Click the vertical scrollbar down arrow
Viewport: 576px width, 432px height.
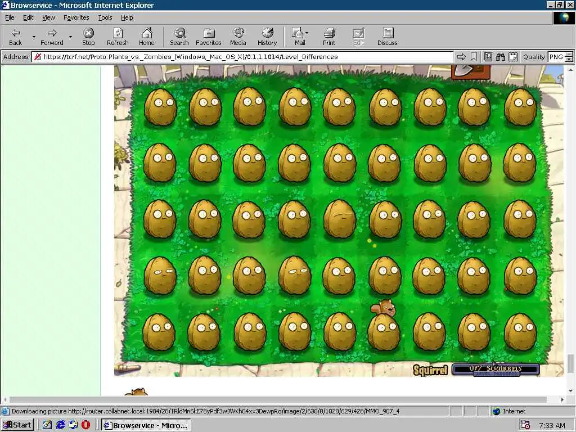[570, 391]
